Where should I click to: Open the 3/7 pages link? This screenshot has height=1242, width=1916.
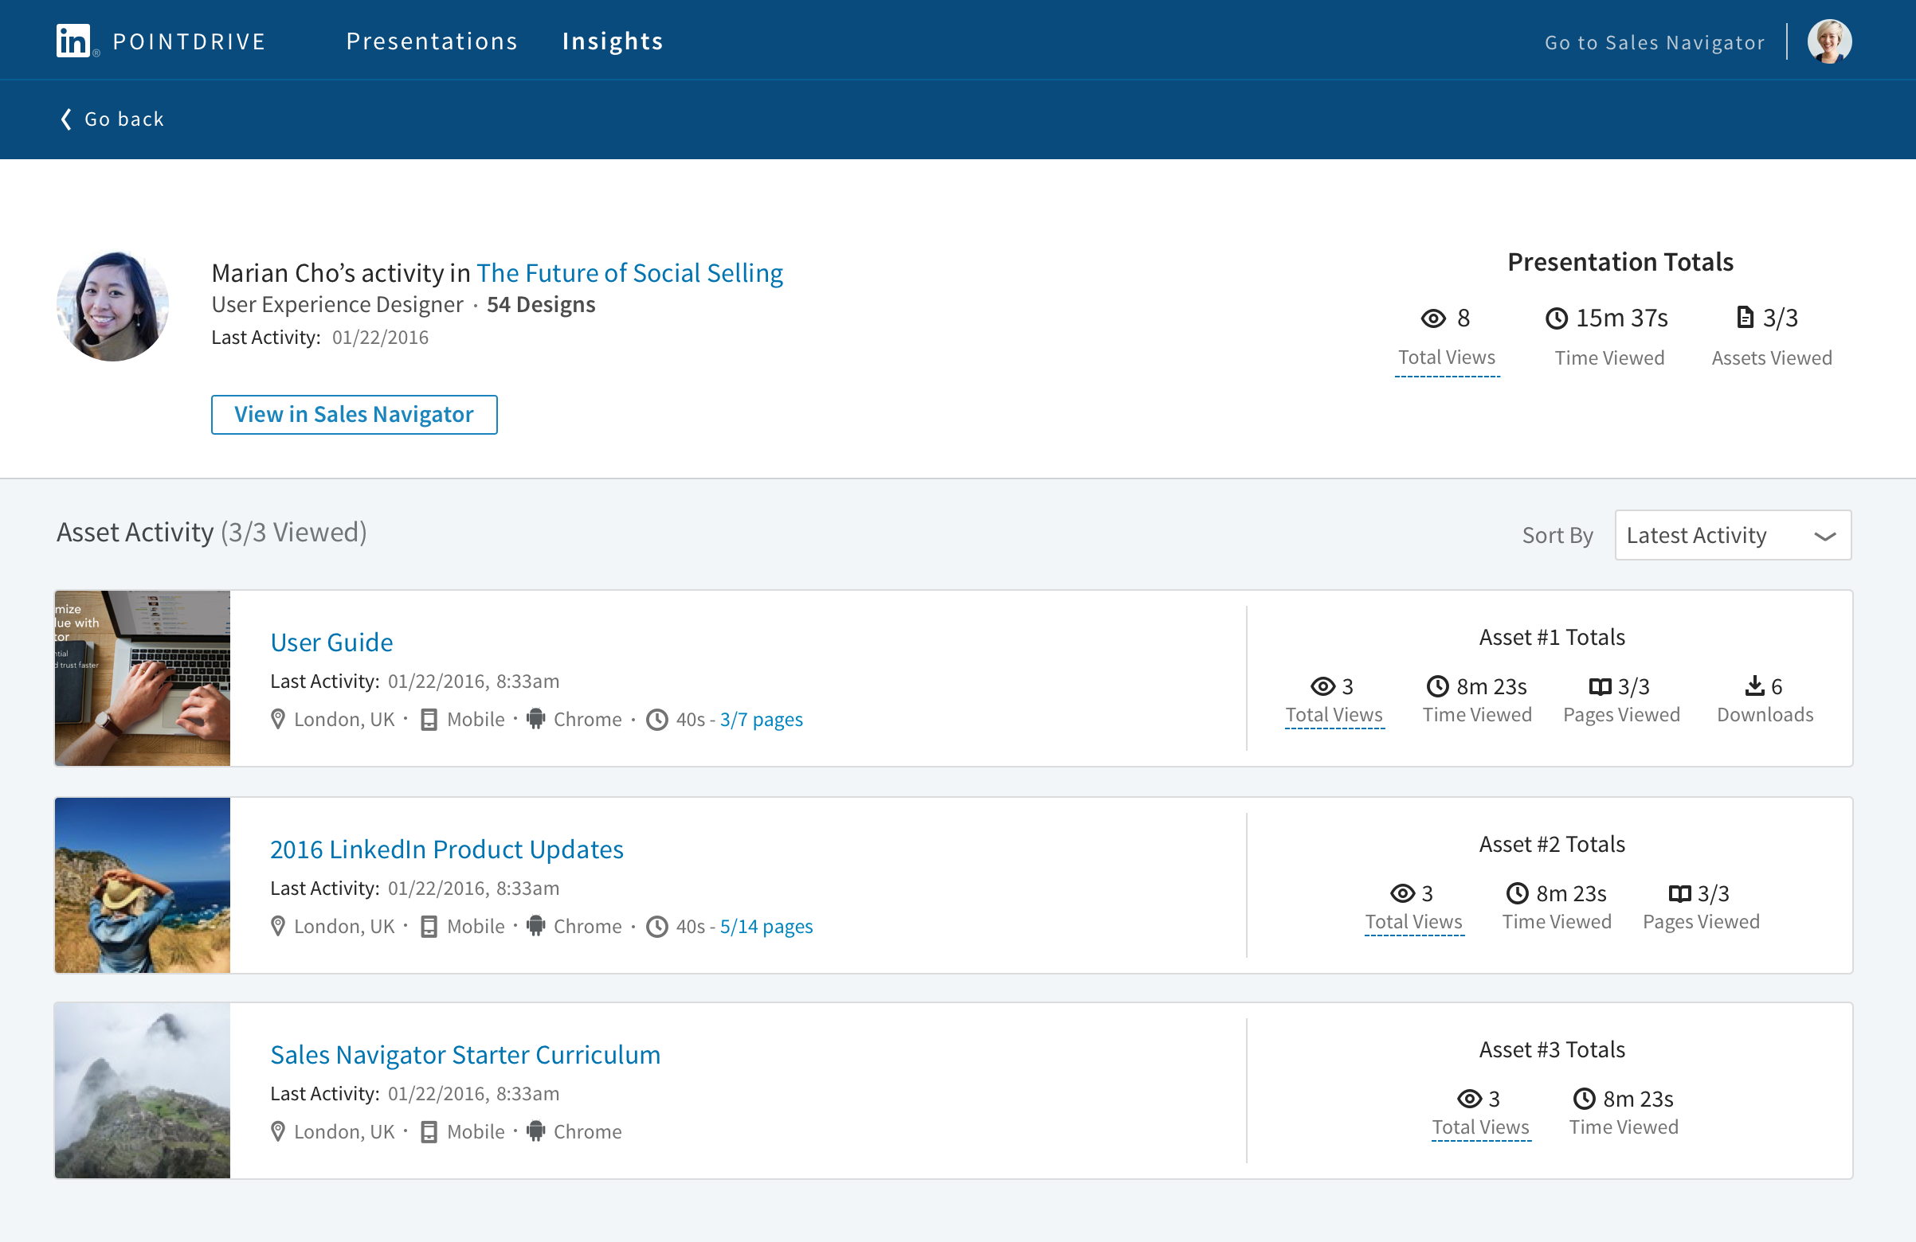point(761,719)
